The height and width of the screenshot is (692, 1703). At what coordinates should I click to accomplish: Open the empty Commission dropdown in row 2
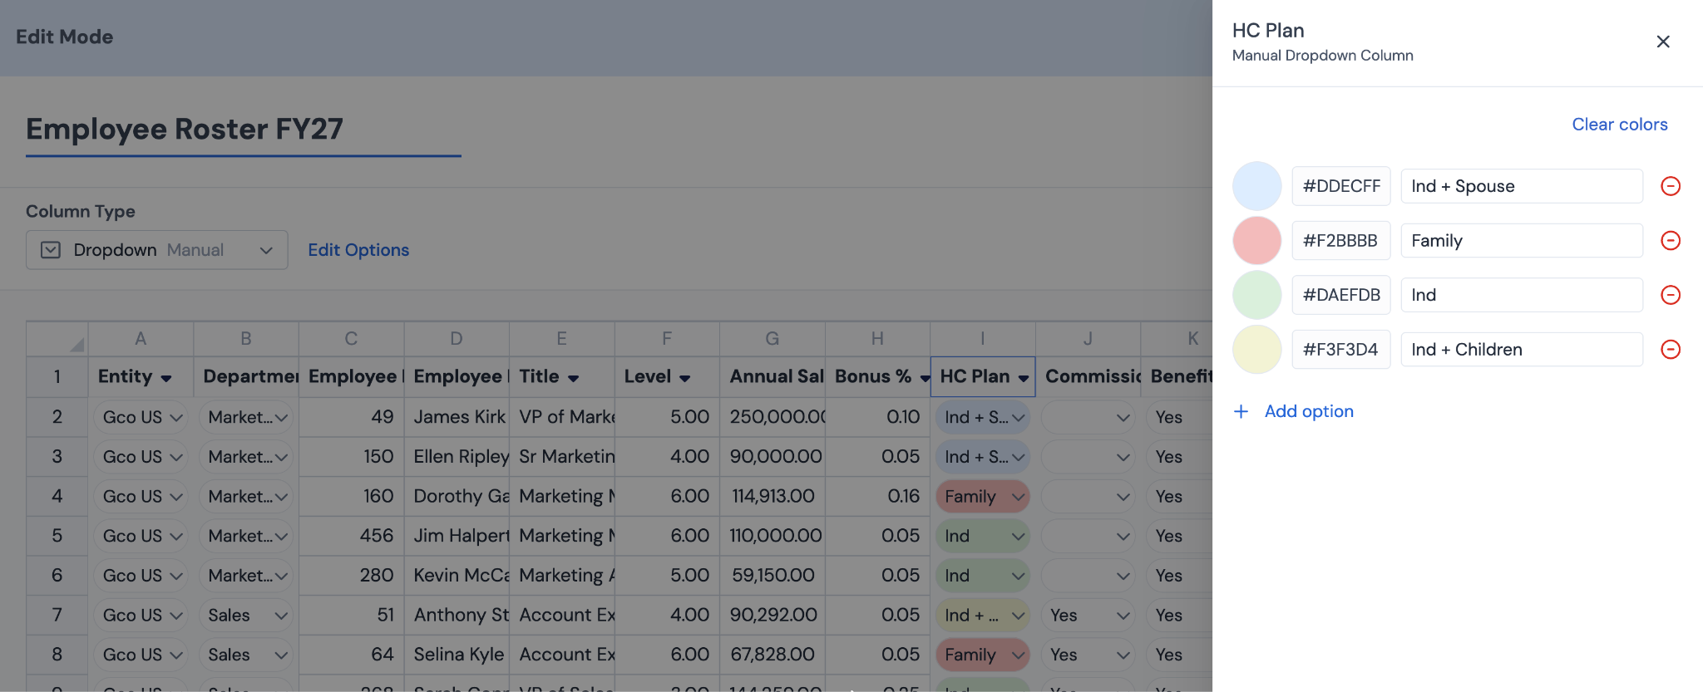[x=1088, y=417]
